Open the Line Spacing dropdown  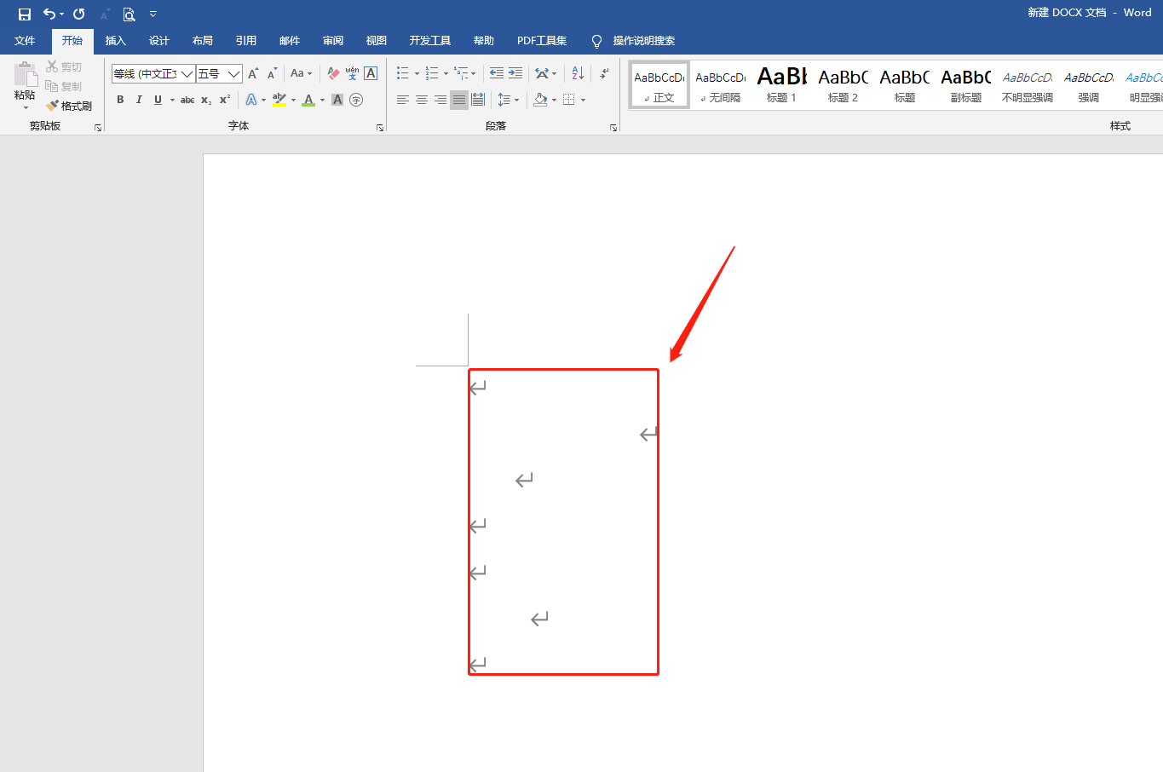point(508,100)
